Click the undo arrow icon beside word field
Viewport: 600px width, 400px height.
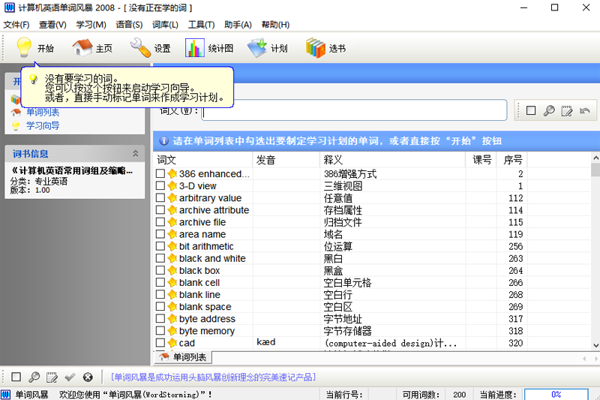coord(585,110)
